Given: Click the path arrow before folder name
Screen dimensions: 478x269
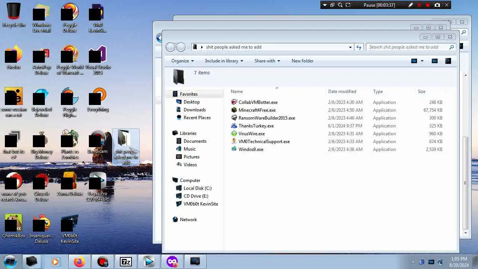Looking at the screenshot, I should point(202,47).
